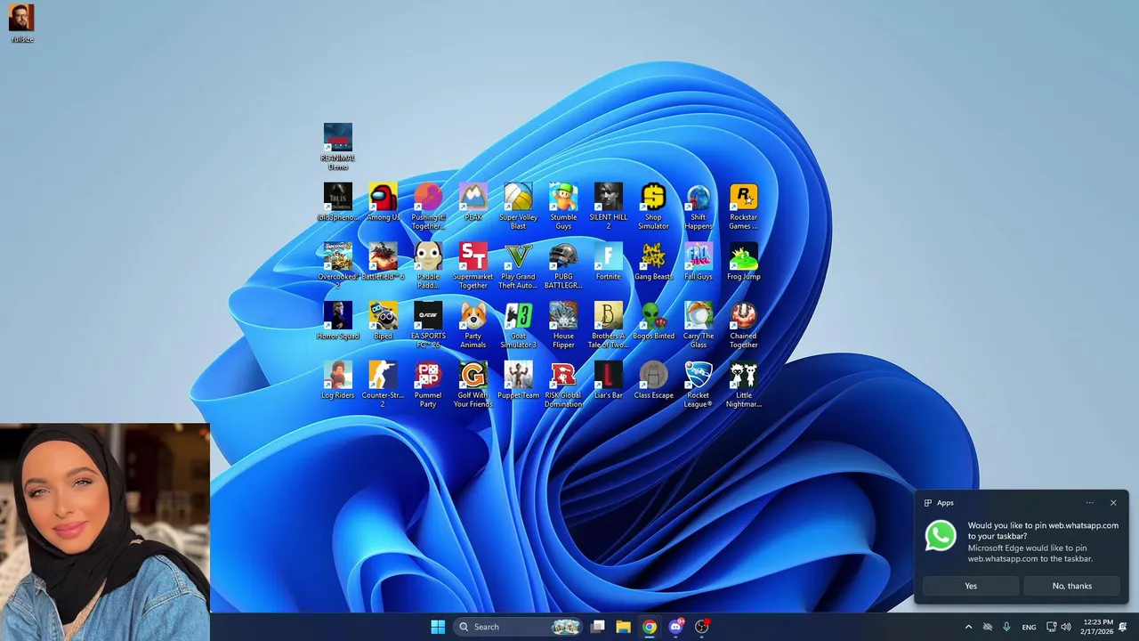Click Goat Simulator 3 shortcut
1139x641 pixels.
tap(518, 325)
